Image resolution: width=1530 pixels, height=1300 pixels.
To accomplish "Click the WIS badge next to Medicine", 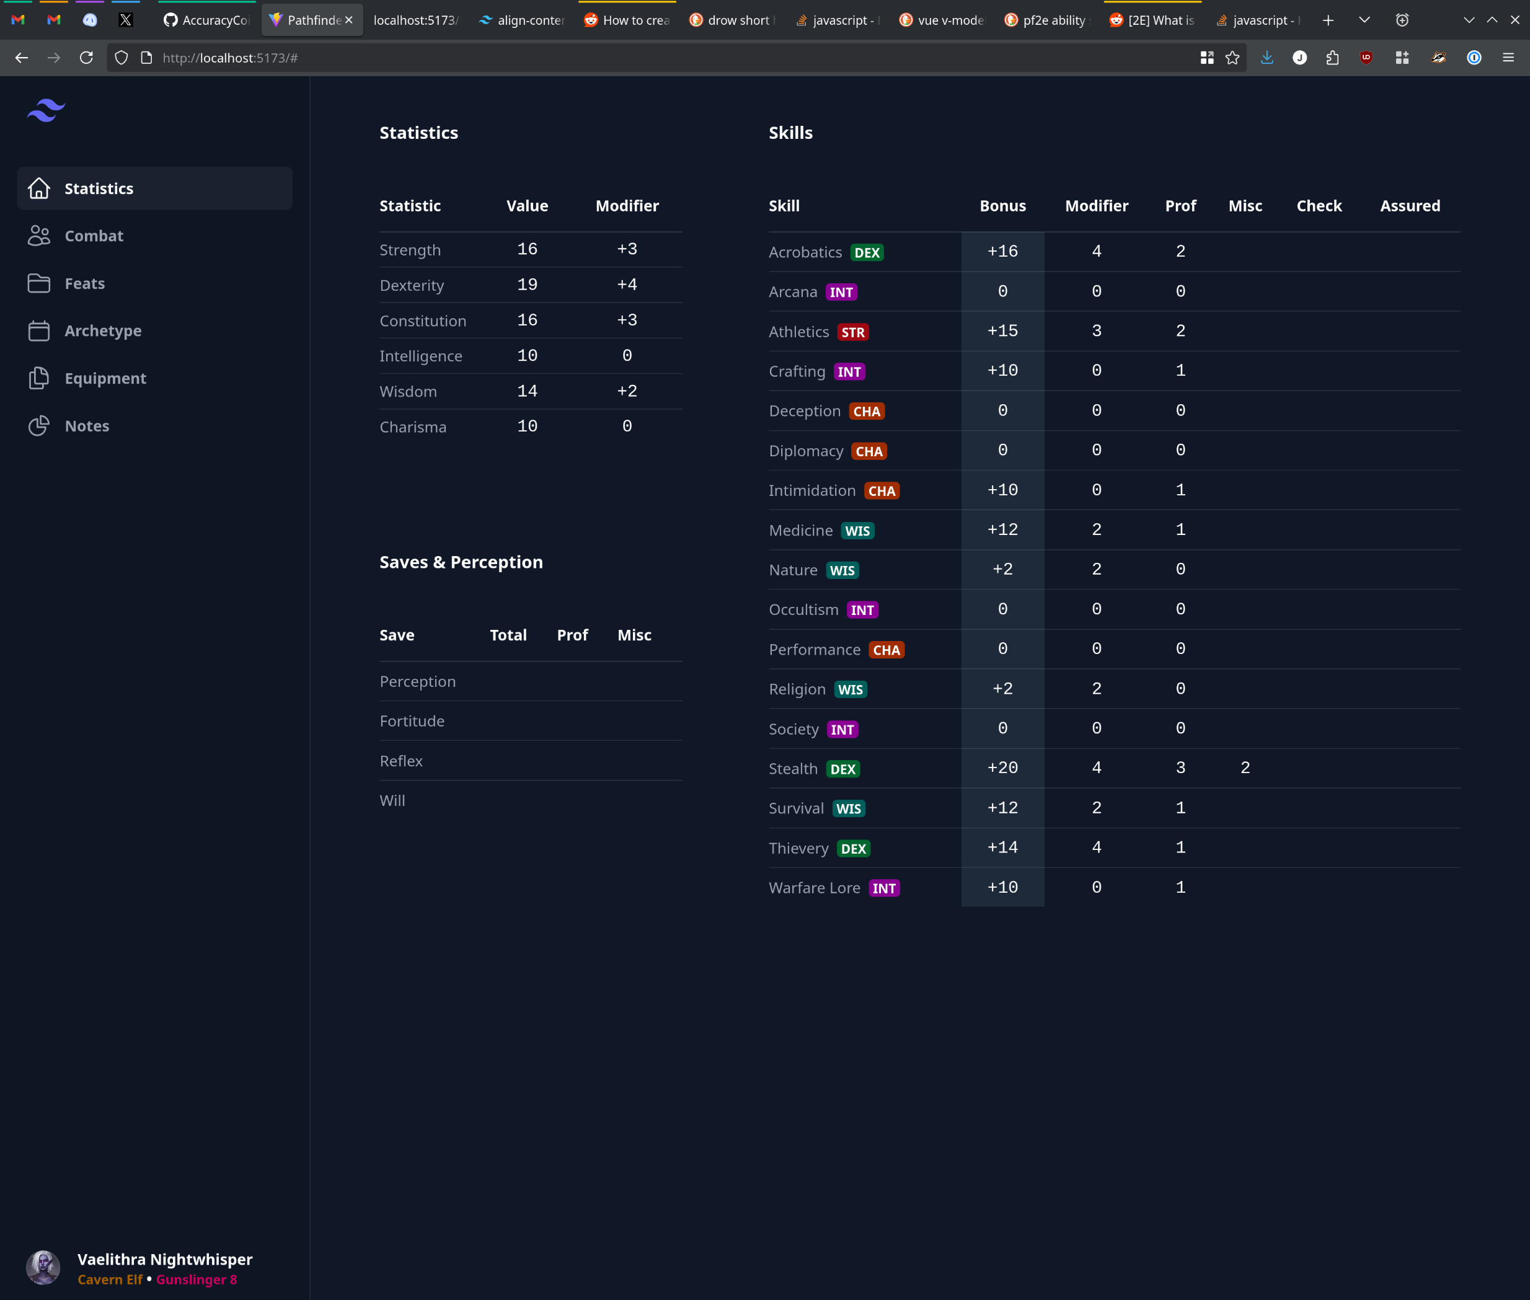I will (x=857, y=531).
